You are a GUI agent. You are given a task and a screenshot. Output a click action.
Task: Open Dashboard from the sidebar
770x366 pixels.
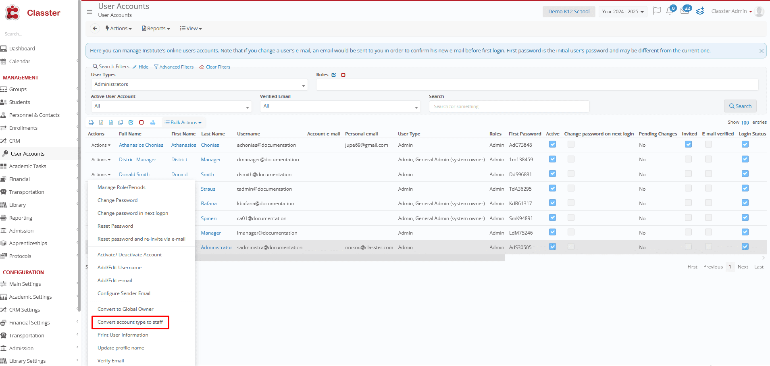(x=22, y=48)
